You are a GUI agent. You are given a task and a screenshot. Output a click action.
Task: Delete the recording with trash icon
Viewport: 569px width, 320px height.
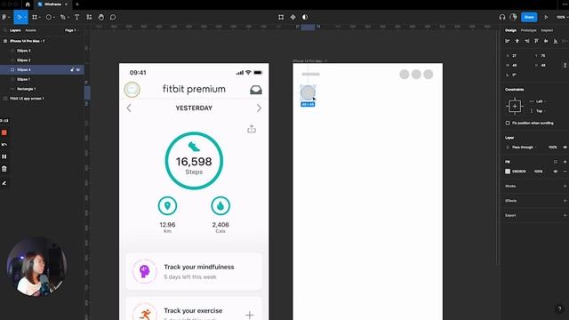point(4,169)
